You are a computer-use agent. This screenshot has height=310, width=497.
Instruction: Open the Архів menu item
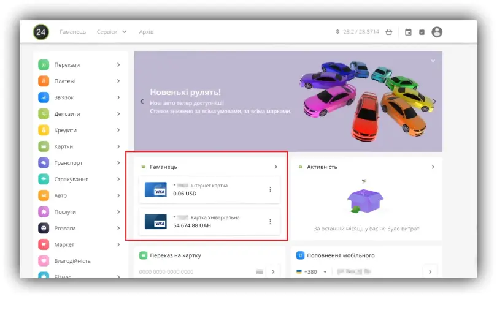(146, 32)
